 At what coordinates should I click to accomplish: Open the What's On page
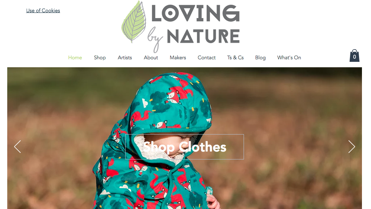coord(289,57)
